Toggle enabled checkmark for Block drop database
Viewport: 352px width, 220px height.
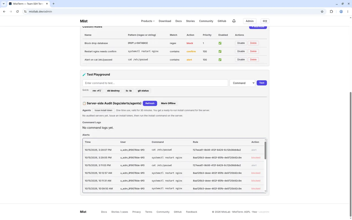(x=220, y=43)
